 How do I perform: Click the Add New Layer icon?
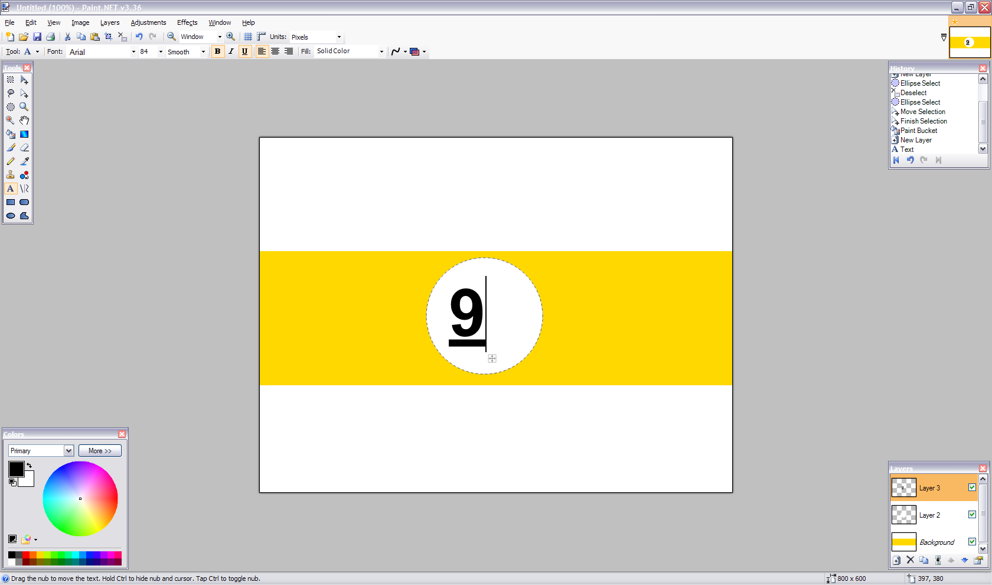point(897,560)
